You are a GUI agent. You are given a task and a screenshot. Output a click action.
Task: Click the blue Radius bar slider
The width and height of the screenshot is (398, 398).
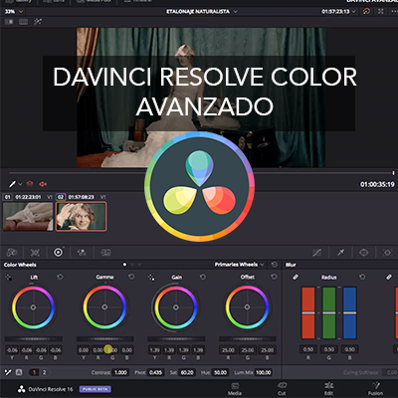[349, 312]
